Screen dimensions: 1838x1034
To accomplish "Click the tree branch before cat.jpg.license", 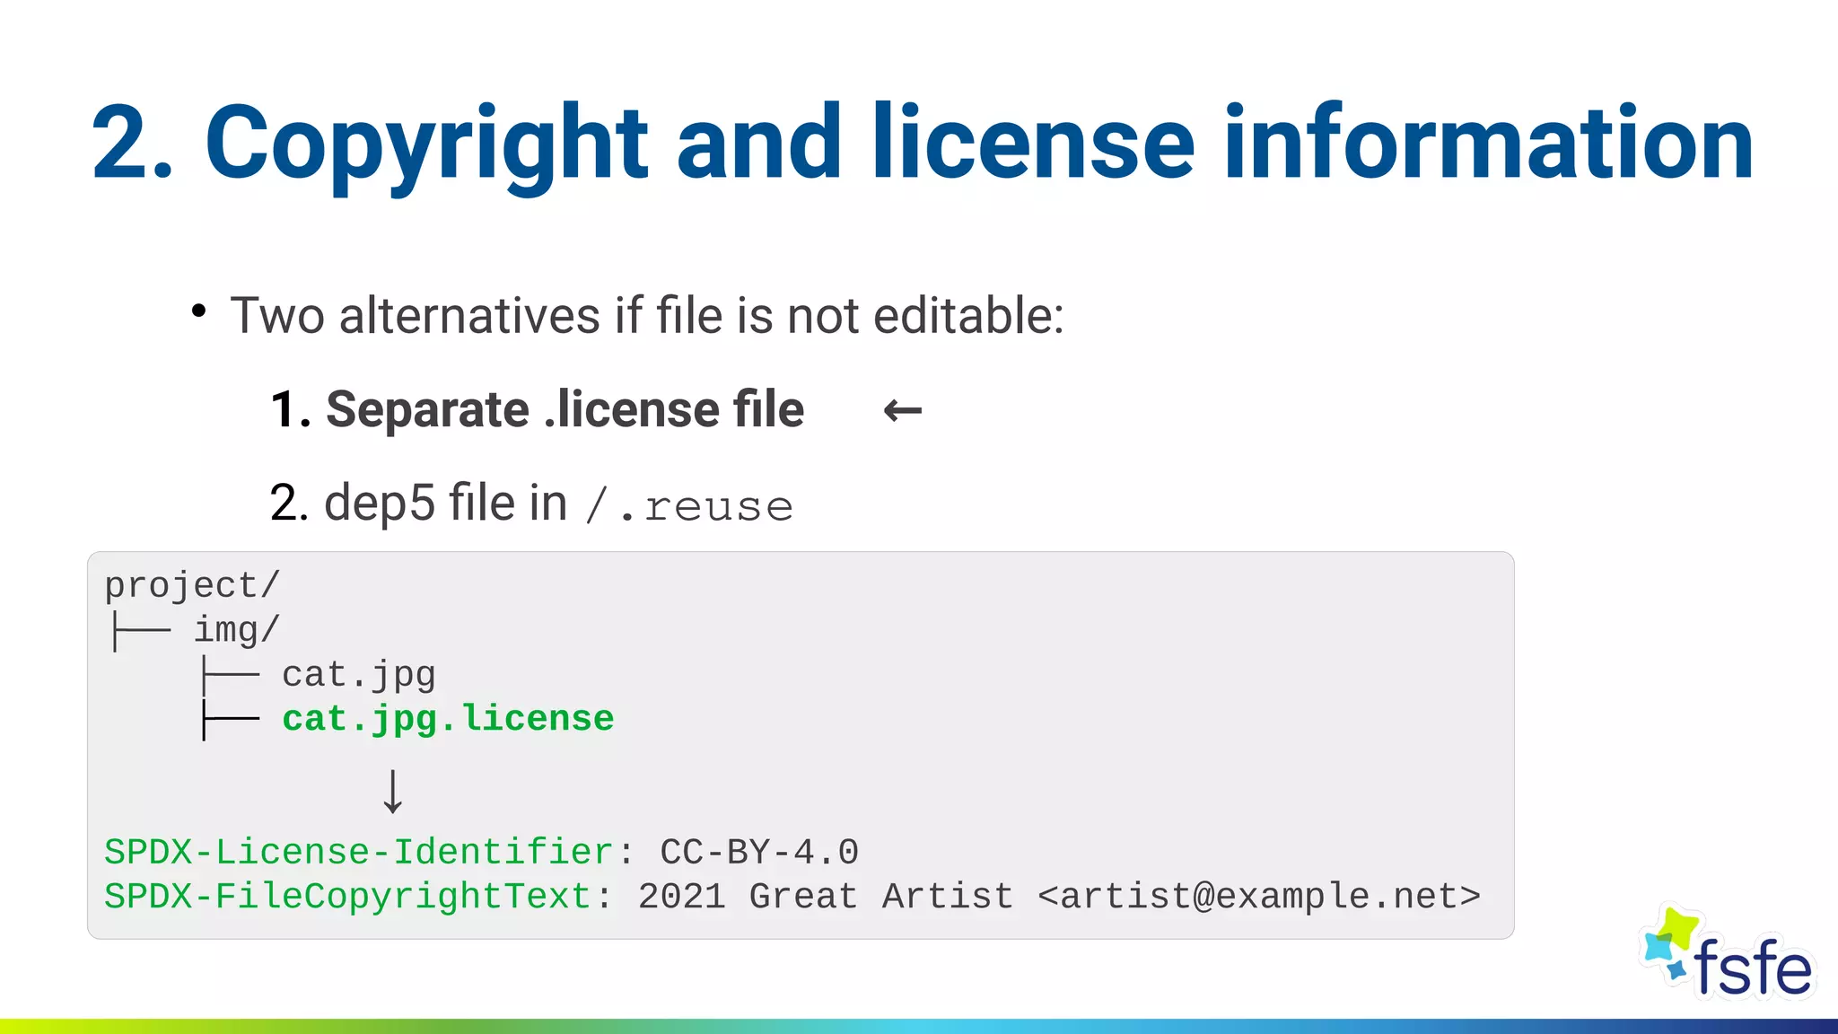I will pos(230,719).
